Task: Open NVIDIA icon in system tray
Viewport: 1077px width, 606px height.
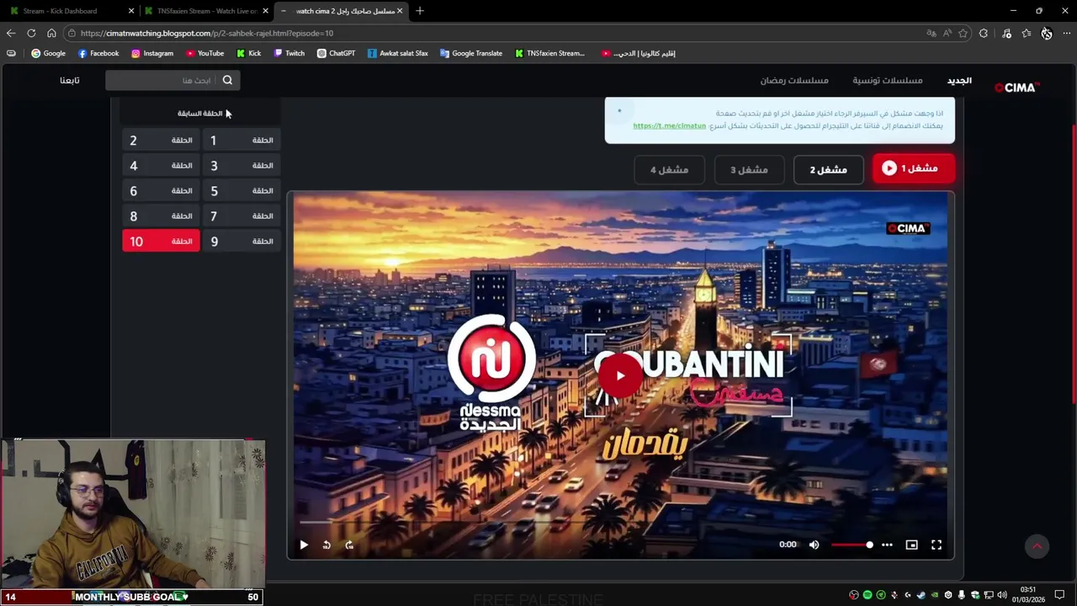Action: pos(934,595)
